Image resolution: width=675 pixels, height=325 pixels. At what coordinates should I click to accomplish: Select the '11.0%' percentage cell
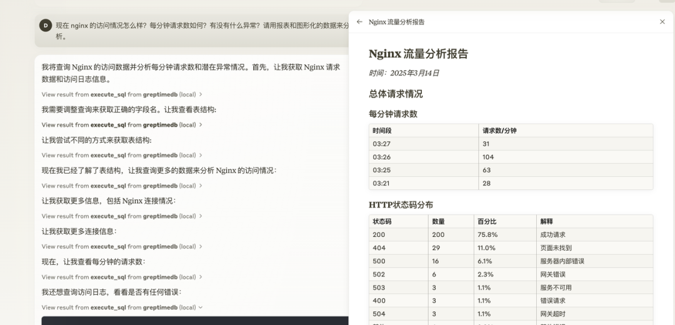coord(505,248)
